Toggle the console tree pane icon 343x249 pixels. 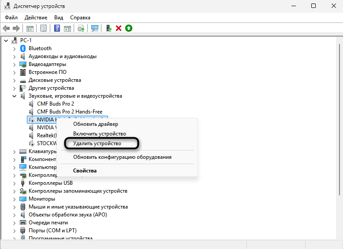(30, 28)
